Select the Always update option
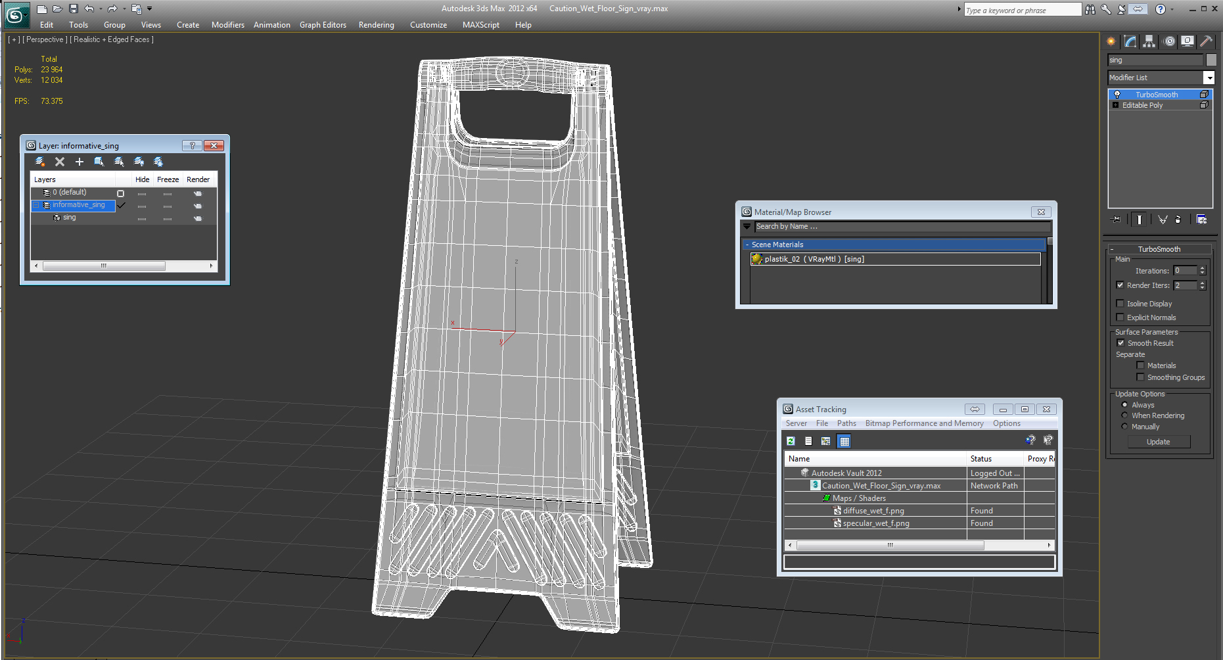The image size is (1223, 660). [x=1124, y=405]
